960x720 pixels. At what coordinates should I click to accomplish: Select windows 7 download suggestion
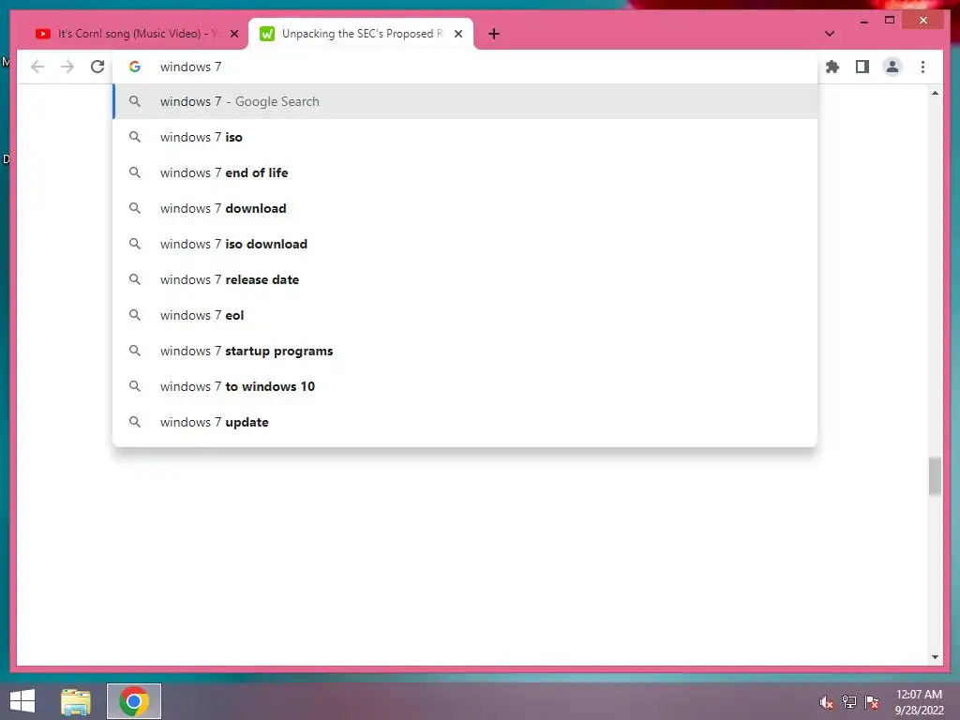[x=465, y=208]
